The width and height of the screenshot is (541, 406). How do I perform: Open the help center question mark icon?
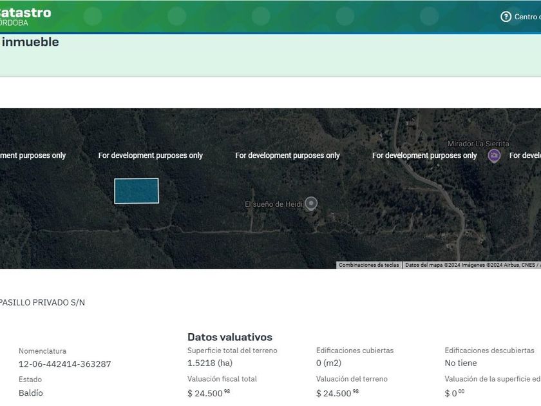506,17
